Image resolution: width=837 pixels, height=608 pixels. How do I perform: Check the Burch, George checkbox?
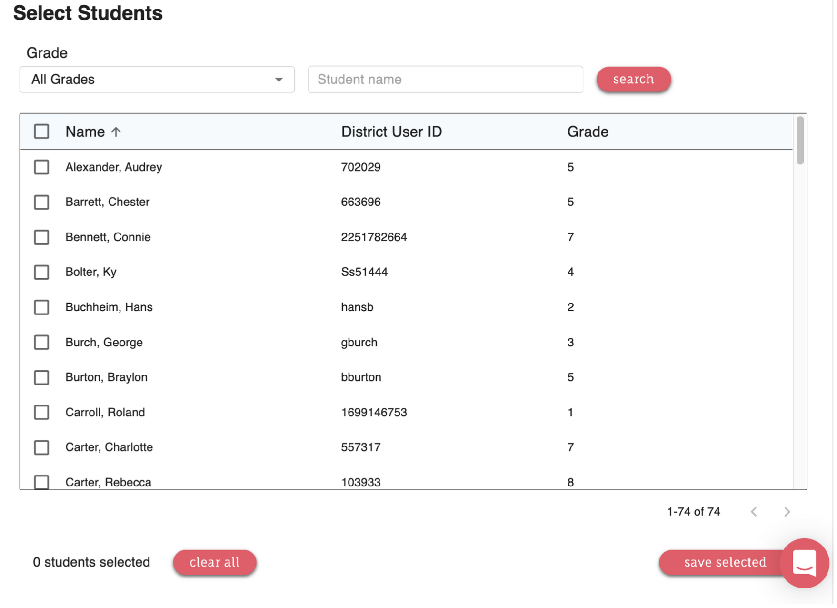point(41,343)
